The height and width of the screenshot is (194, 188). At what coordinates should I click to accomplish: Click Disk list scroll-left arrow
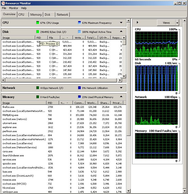3,80
